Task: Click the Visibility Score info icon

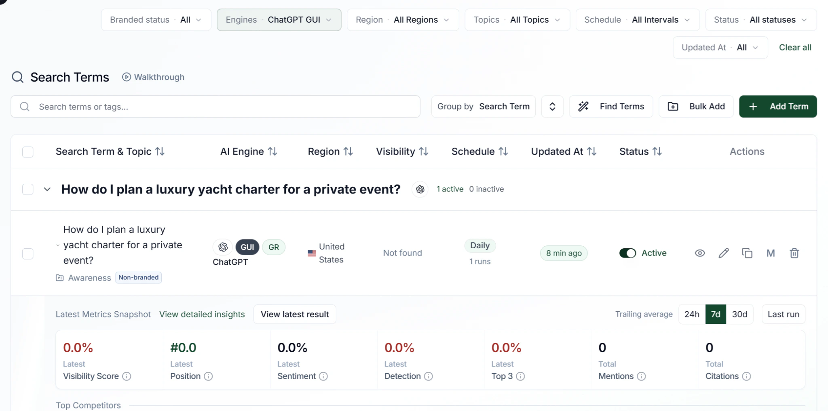Action: tap(127, 376)
